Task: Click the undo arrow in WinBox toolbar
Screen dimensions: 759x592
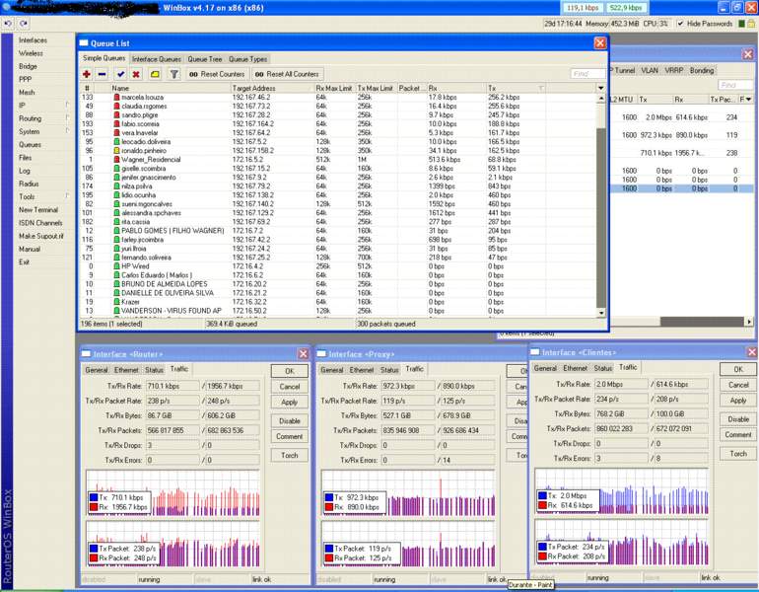Action: click(8, 24)
